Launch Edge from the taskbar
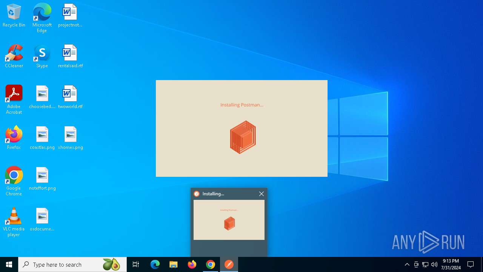 point(155,264)
